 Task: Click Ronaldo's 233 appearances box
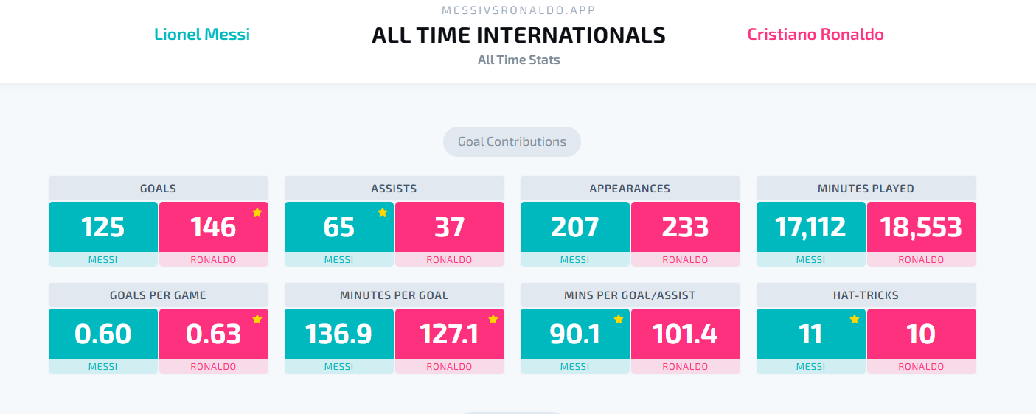686,227
